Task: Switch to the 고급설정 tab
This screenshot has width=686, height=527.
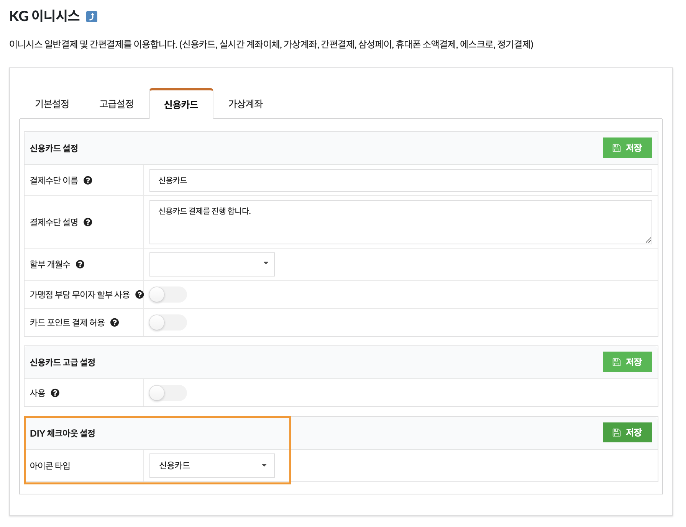Action: pos(117,104)
